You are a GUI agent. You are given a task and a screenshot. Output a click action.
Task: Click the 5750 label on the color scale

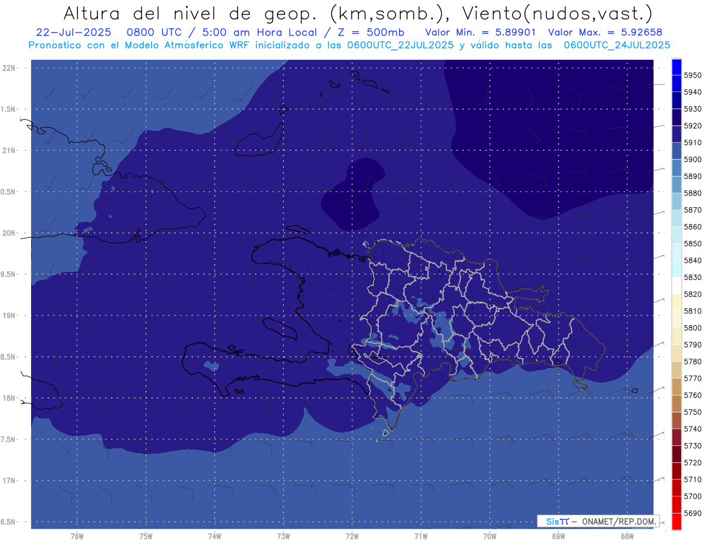click(693, 413)
